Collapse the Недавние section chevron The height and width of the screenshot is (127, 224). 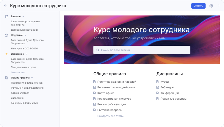(x=25, y=35)
